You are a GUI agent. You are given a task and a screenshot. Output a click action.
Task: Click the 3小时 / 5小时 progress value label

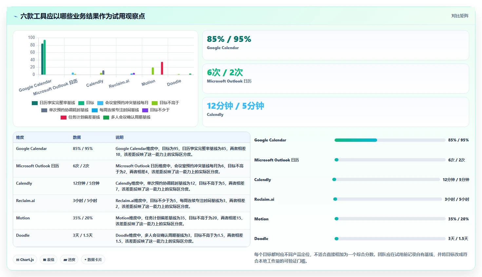[x=457, y=199]
